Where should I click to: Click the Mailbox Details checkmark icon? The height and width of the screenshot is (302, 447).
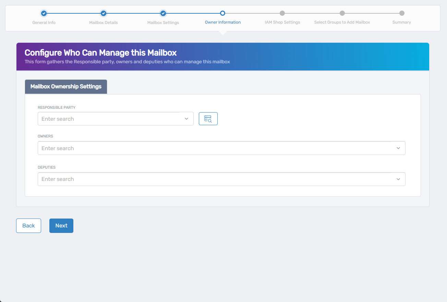[103, 13]
